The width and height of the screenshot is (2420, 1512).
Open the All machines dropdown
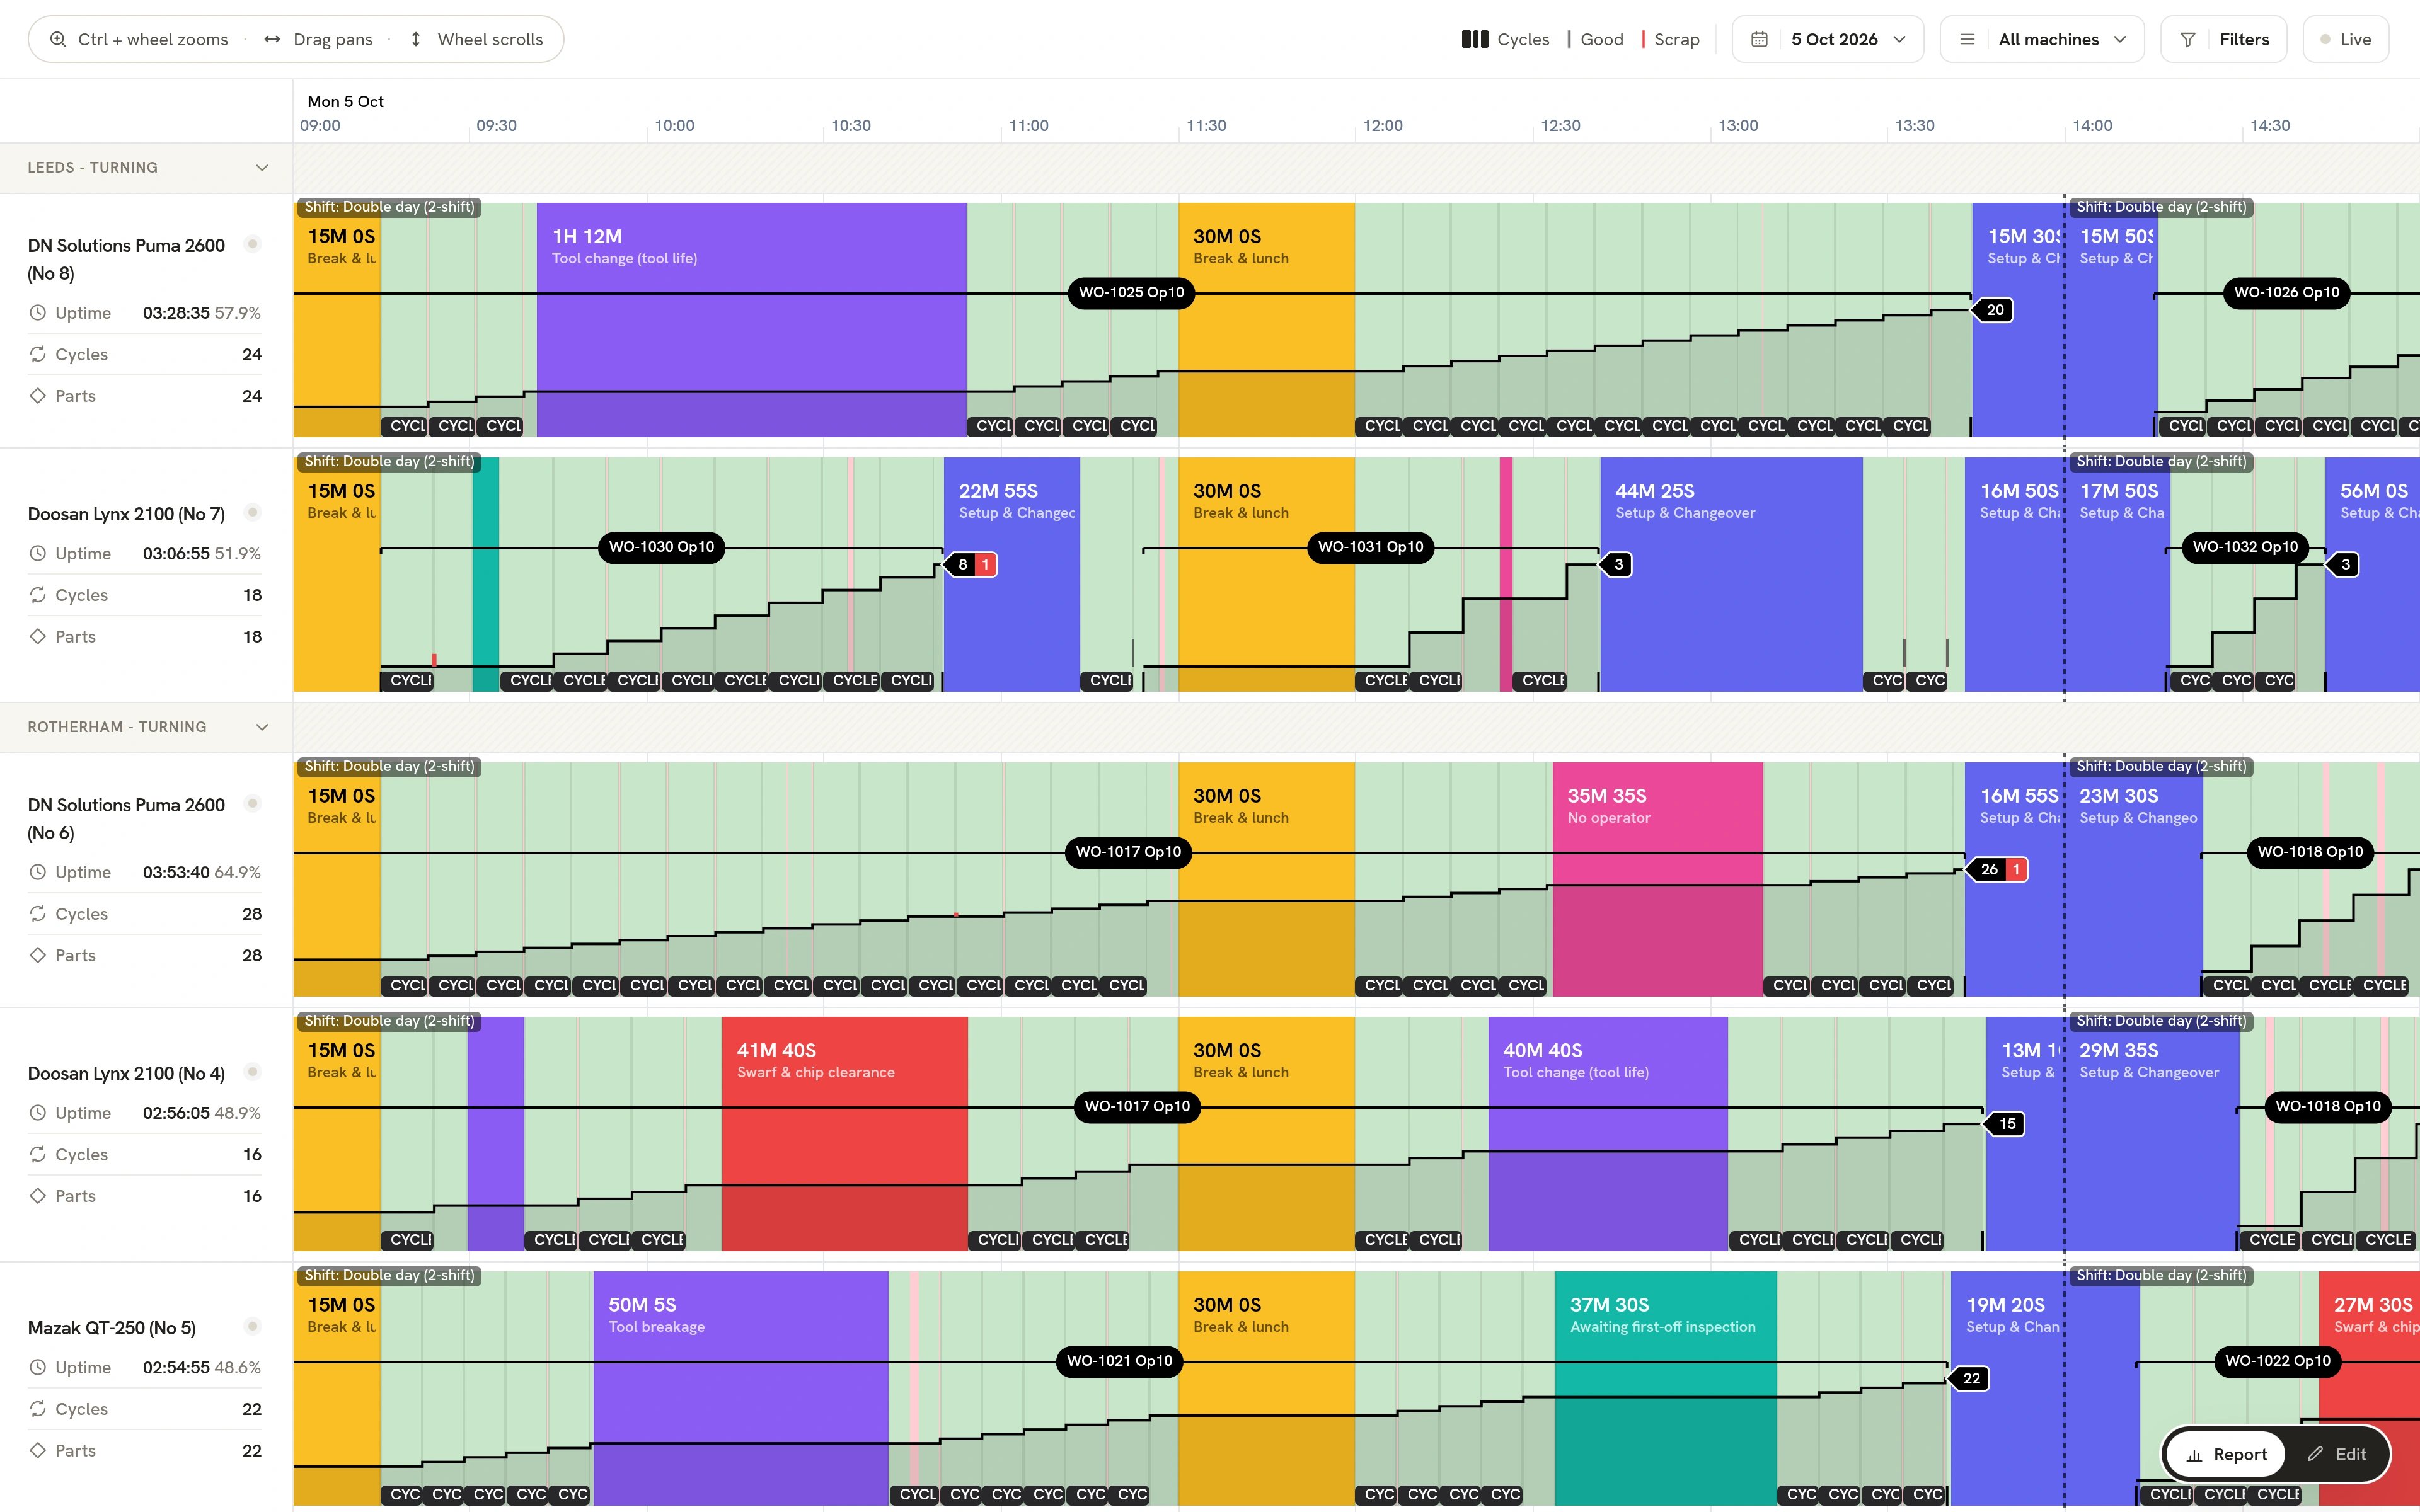(2041, 39)
